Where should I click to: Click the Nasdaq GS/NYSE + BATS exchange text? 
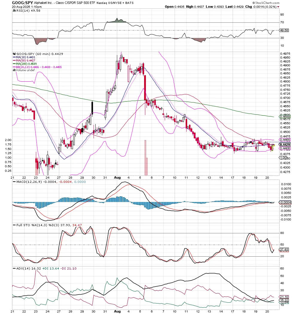point(115,3)
